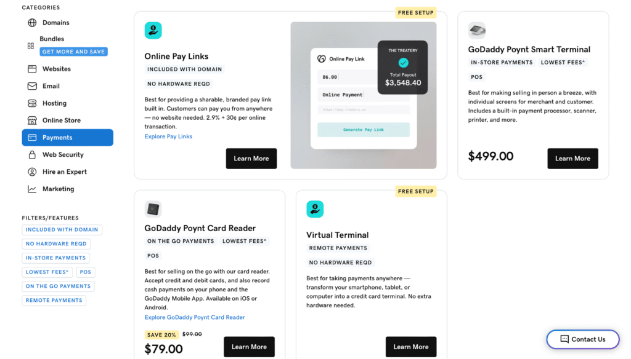Open the Websites category
Viewport: 631px width, 359px height.
pyautogui.click(x=57, y=69)
